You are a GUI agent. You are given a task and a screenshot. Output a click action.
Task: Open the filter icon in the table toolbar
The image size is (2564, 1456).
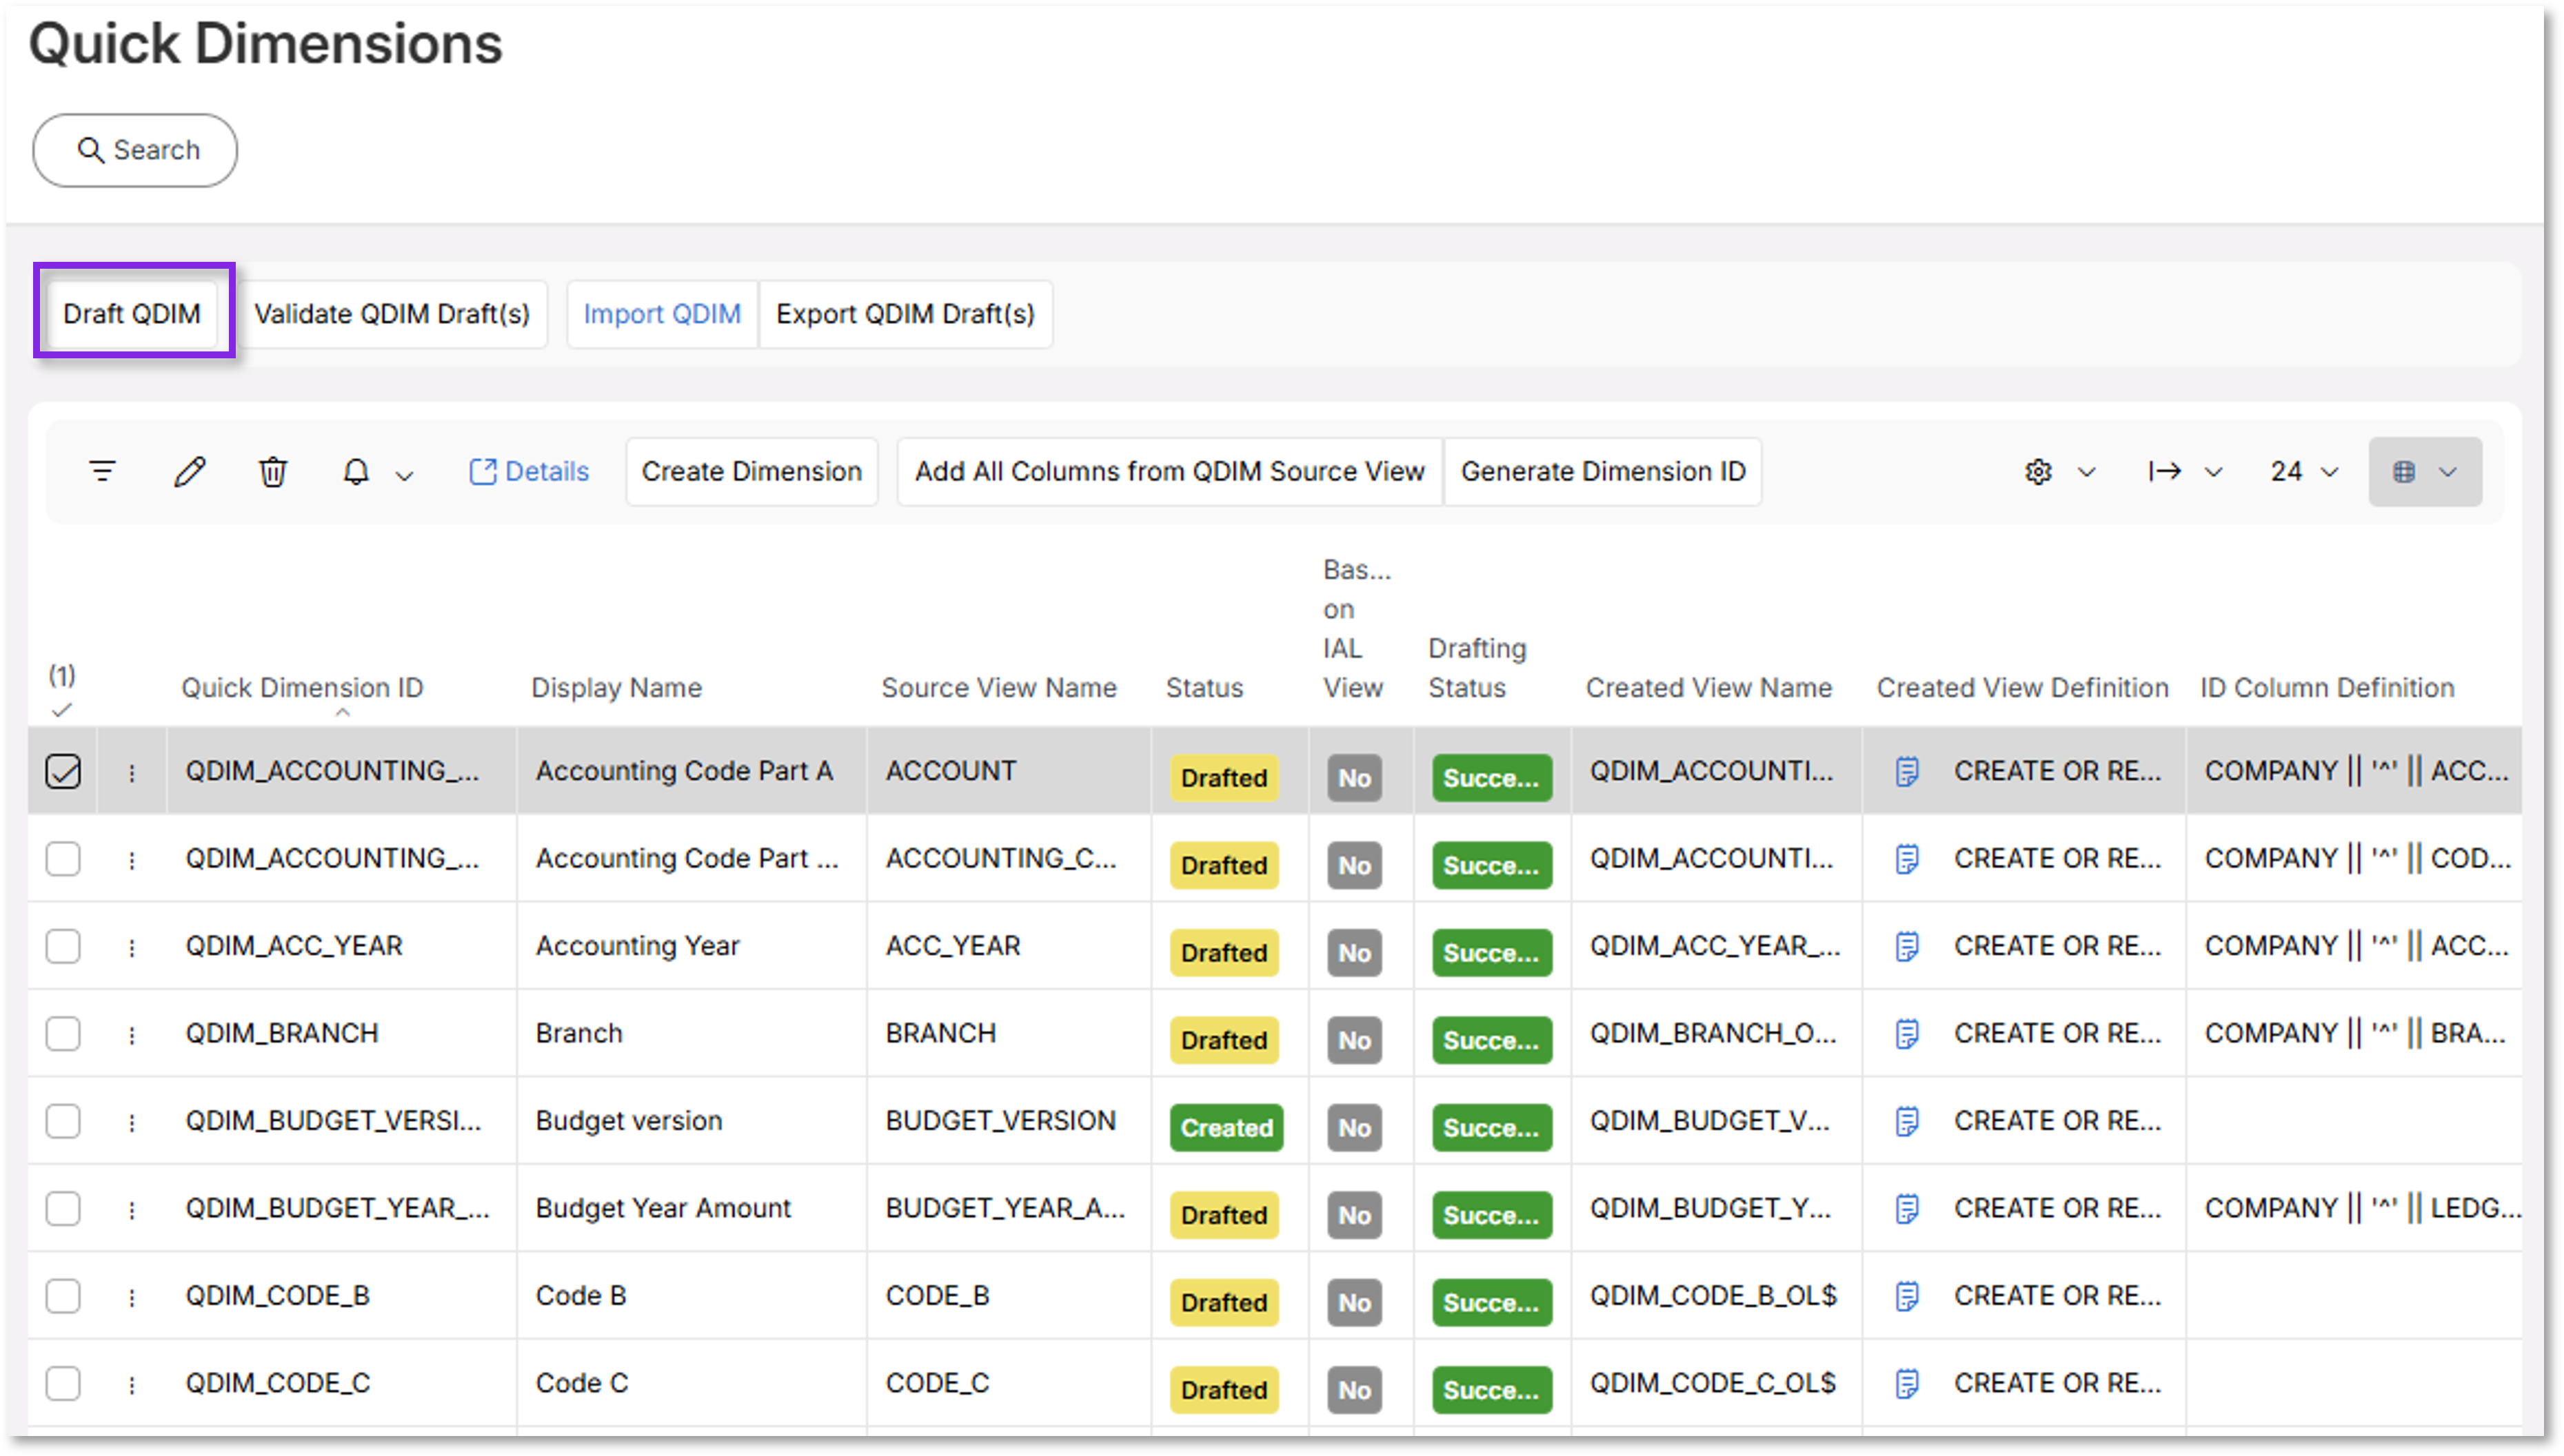click(102, 471)
